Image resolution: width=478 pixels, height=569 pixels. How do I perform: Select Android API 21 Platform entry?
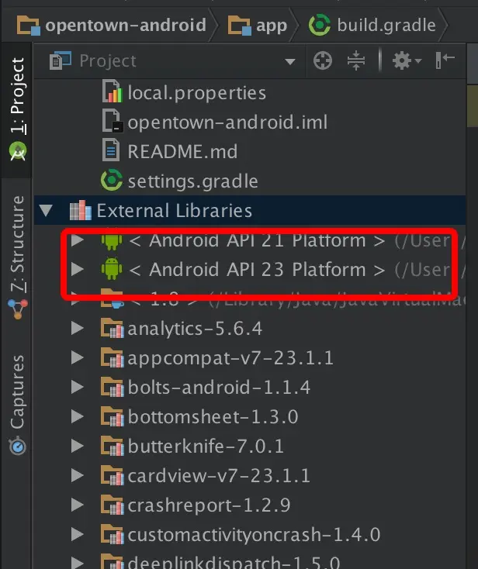tap(257, 240)
